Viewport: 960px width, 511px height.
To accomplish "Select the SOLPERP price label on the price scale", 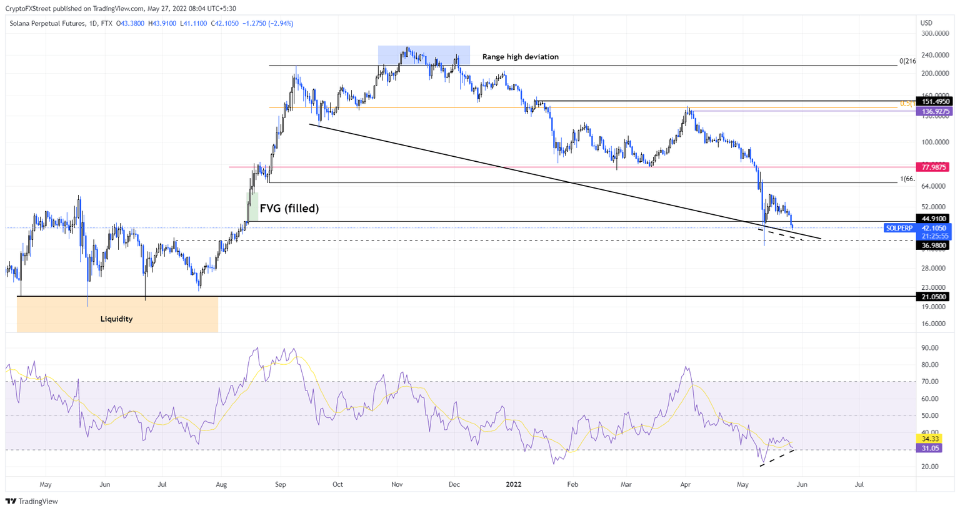I will [899, 229].
